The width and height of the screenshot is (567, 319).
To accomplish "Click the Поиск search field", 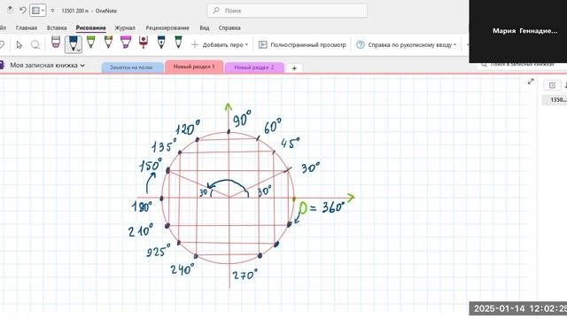I will click(287, 11).
